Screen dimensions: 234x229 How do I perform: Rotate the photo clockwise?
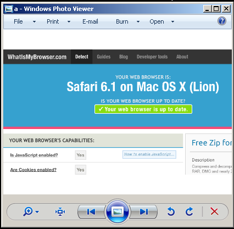point(190,211)
